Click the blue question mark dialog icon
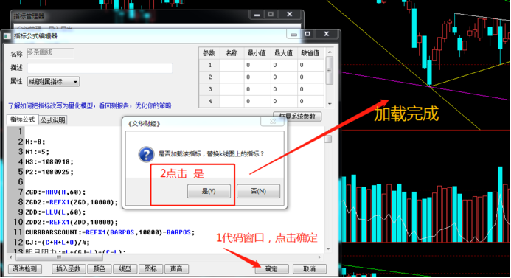Image resolution: width=511 pixels, height=278 pixels. 146,154
